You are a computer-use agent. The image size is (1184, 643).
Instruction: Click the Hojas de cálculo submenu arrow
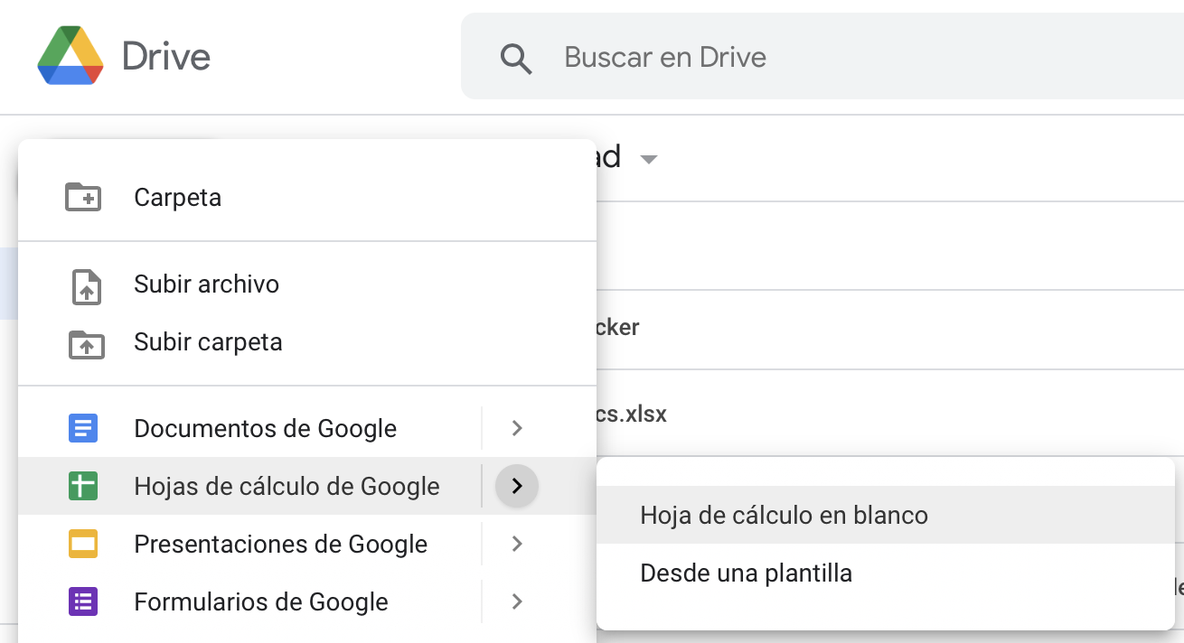(x=517, y=486)
